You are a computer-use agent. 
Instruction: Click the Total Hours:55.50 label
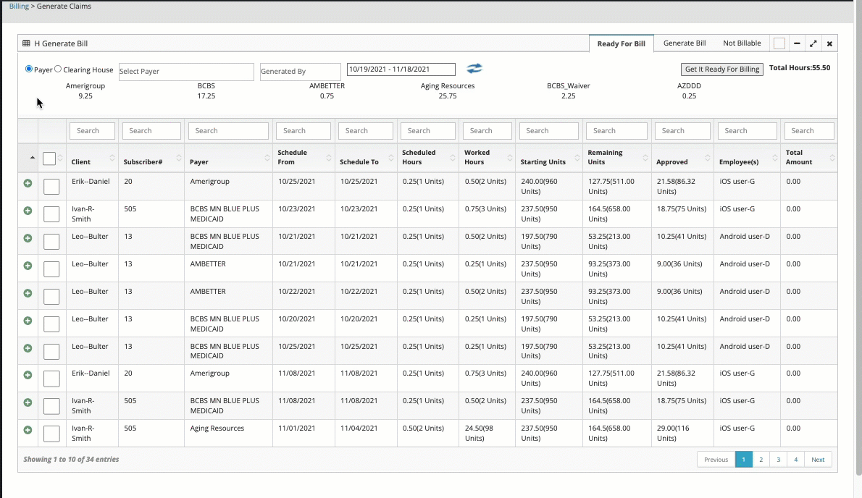click(799, 68)
